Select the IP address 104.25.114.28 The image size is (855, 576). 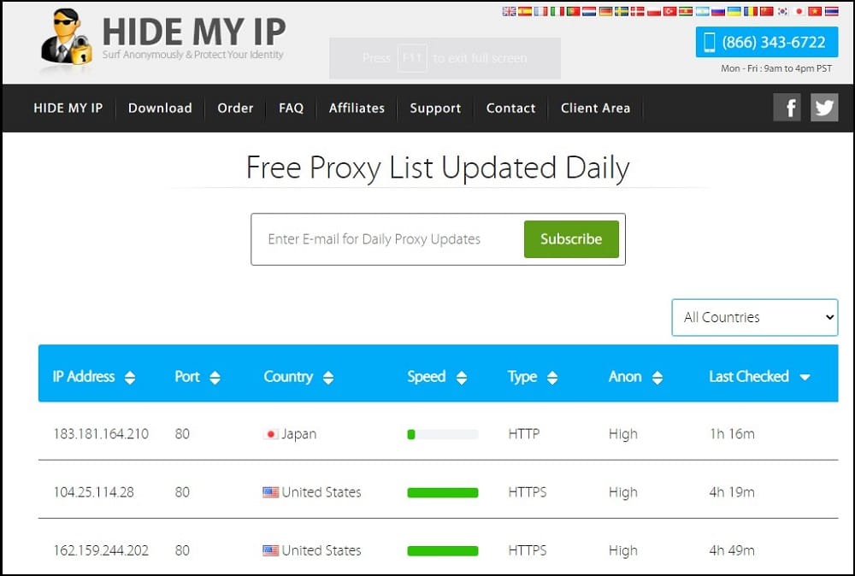pyautogui.click(x=93, y=492)
